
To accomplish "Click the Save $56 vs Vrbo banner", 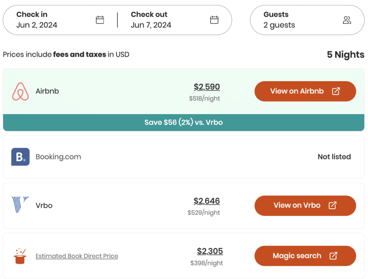I will click(x=184, y=122).
